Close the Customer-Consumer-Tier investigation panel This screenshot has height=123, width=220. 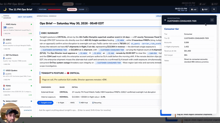click(x=212, y=20)
